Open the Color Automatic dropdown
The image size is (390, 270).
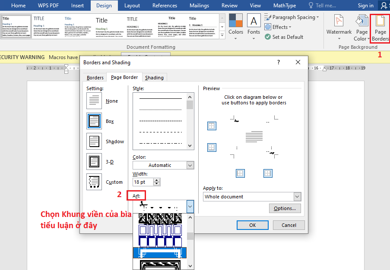click(190, 165)
